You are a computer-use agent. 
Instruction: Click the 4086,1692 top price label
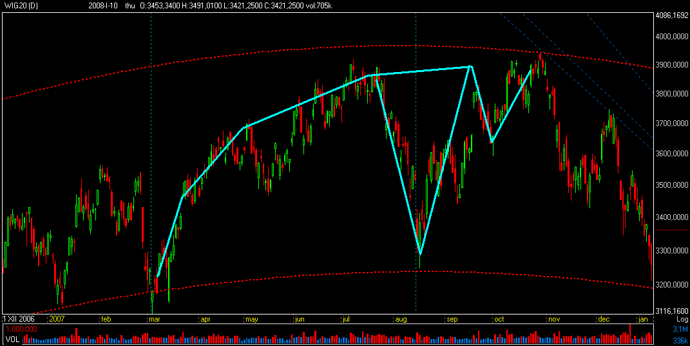pyautogui.click(x=671, y=16)
